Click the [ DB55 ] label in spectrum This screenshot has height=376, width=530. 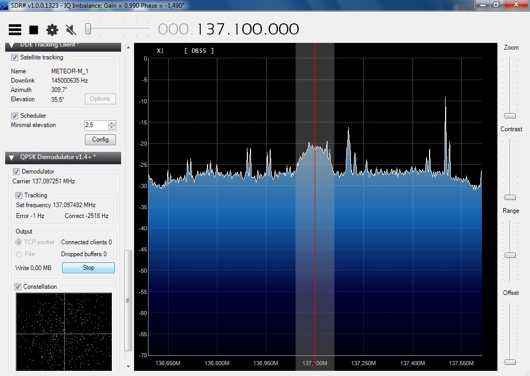199,51
